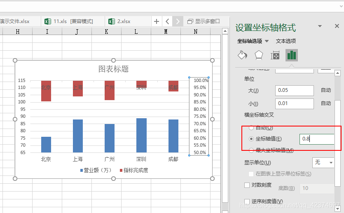The height and width of the screenshot is (213, 344).
Task: Expand the 坐标轴选项 dropdown arrow
Action: tap(267, 41)
